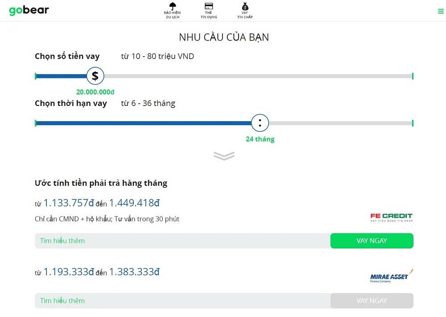The width and height of the screenshot is (446, 317).
Task: Open the Vay tín chấp money bag icon
Action: (x=244, y=7)
